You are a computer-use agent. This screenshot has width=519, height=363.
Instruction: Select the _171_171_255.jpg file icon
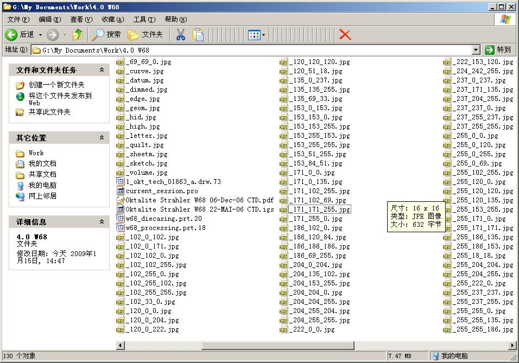pyautogui.click(x=284, y=209)
